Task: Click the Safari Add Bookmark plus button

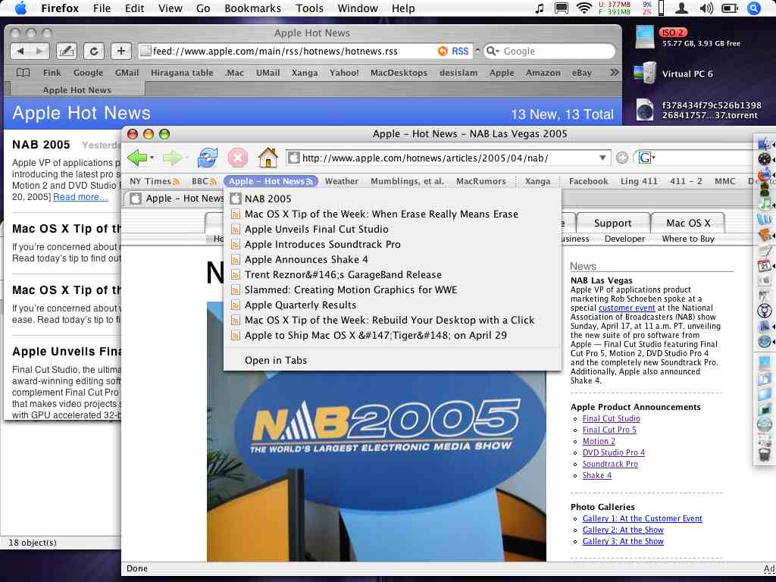Action: coord(120,51)
